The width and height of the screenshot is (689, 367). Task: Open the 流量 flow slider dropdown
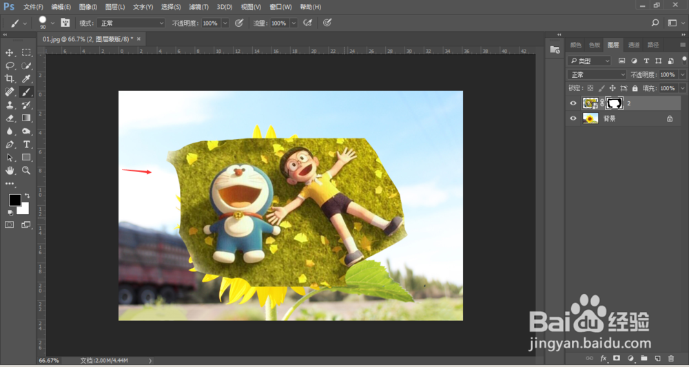(x=294, y=23)
